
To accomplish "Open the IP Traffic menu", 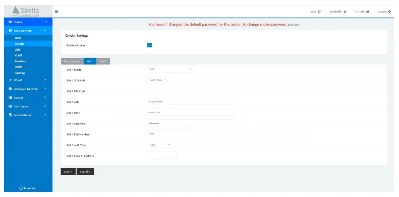I will (x=362, y=12).
